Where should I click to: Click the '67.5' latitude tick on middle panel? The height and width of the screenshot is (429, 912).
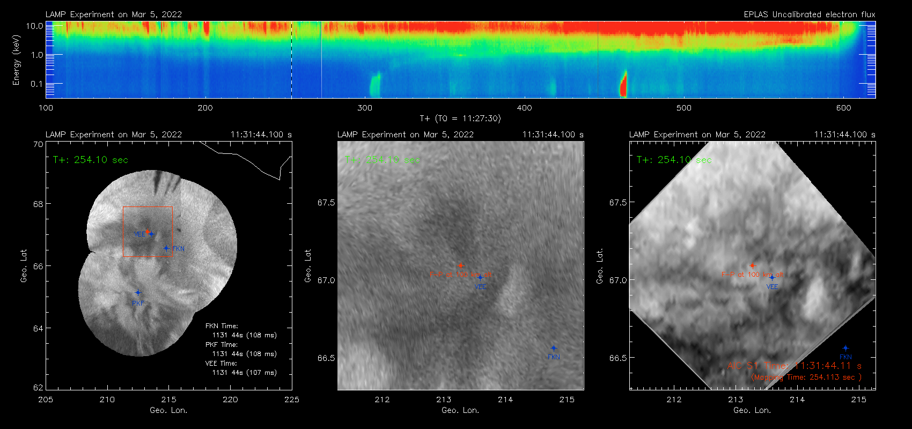(x=326, y=203)
